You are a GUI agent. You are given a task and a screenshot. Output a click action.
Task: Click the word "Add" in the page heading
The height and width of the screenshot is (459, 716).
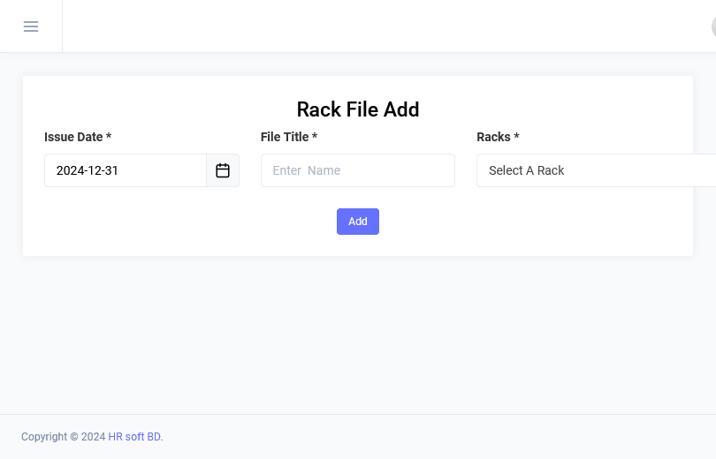(x=401, y=109)
